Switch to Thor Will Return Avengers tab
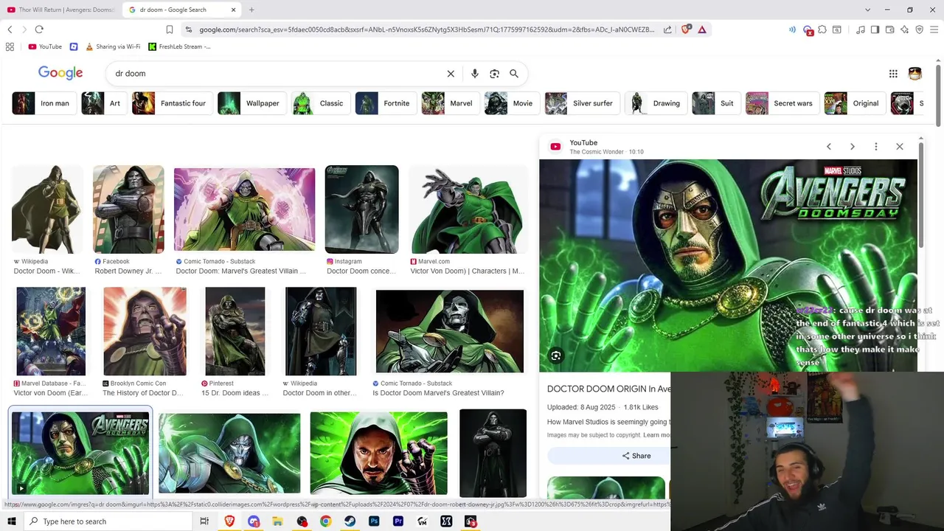 coord(60,10)
